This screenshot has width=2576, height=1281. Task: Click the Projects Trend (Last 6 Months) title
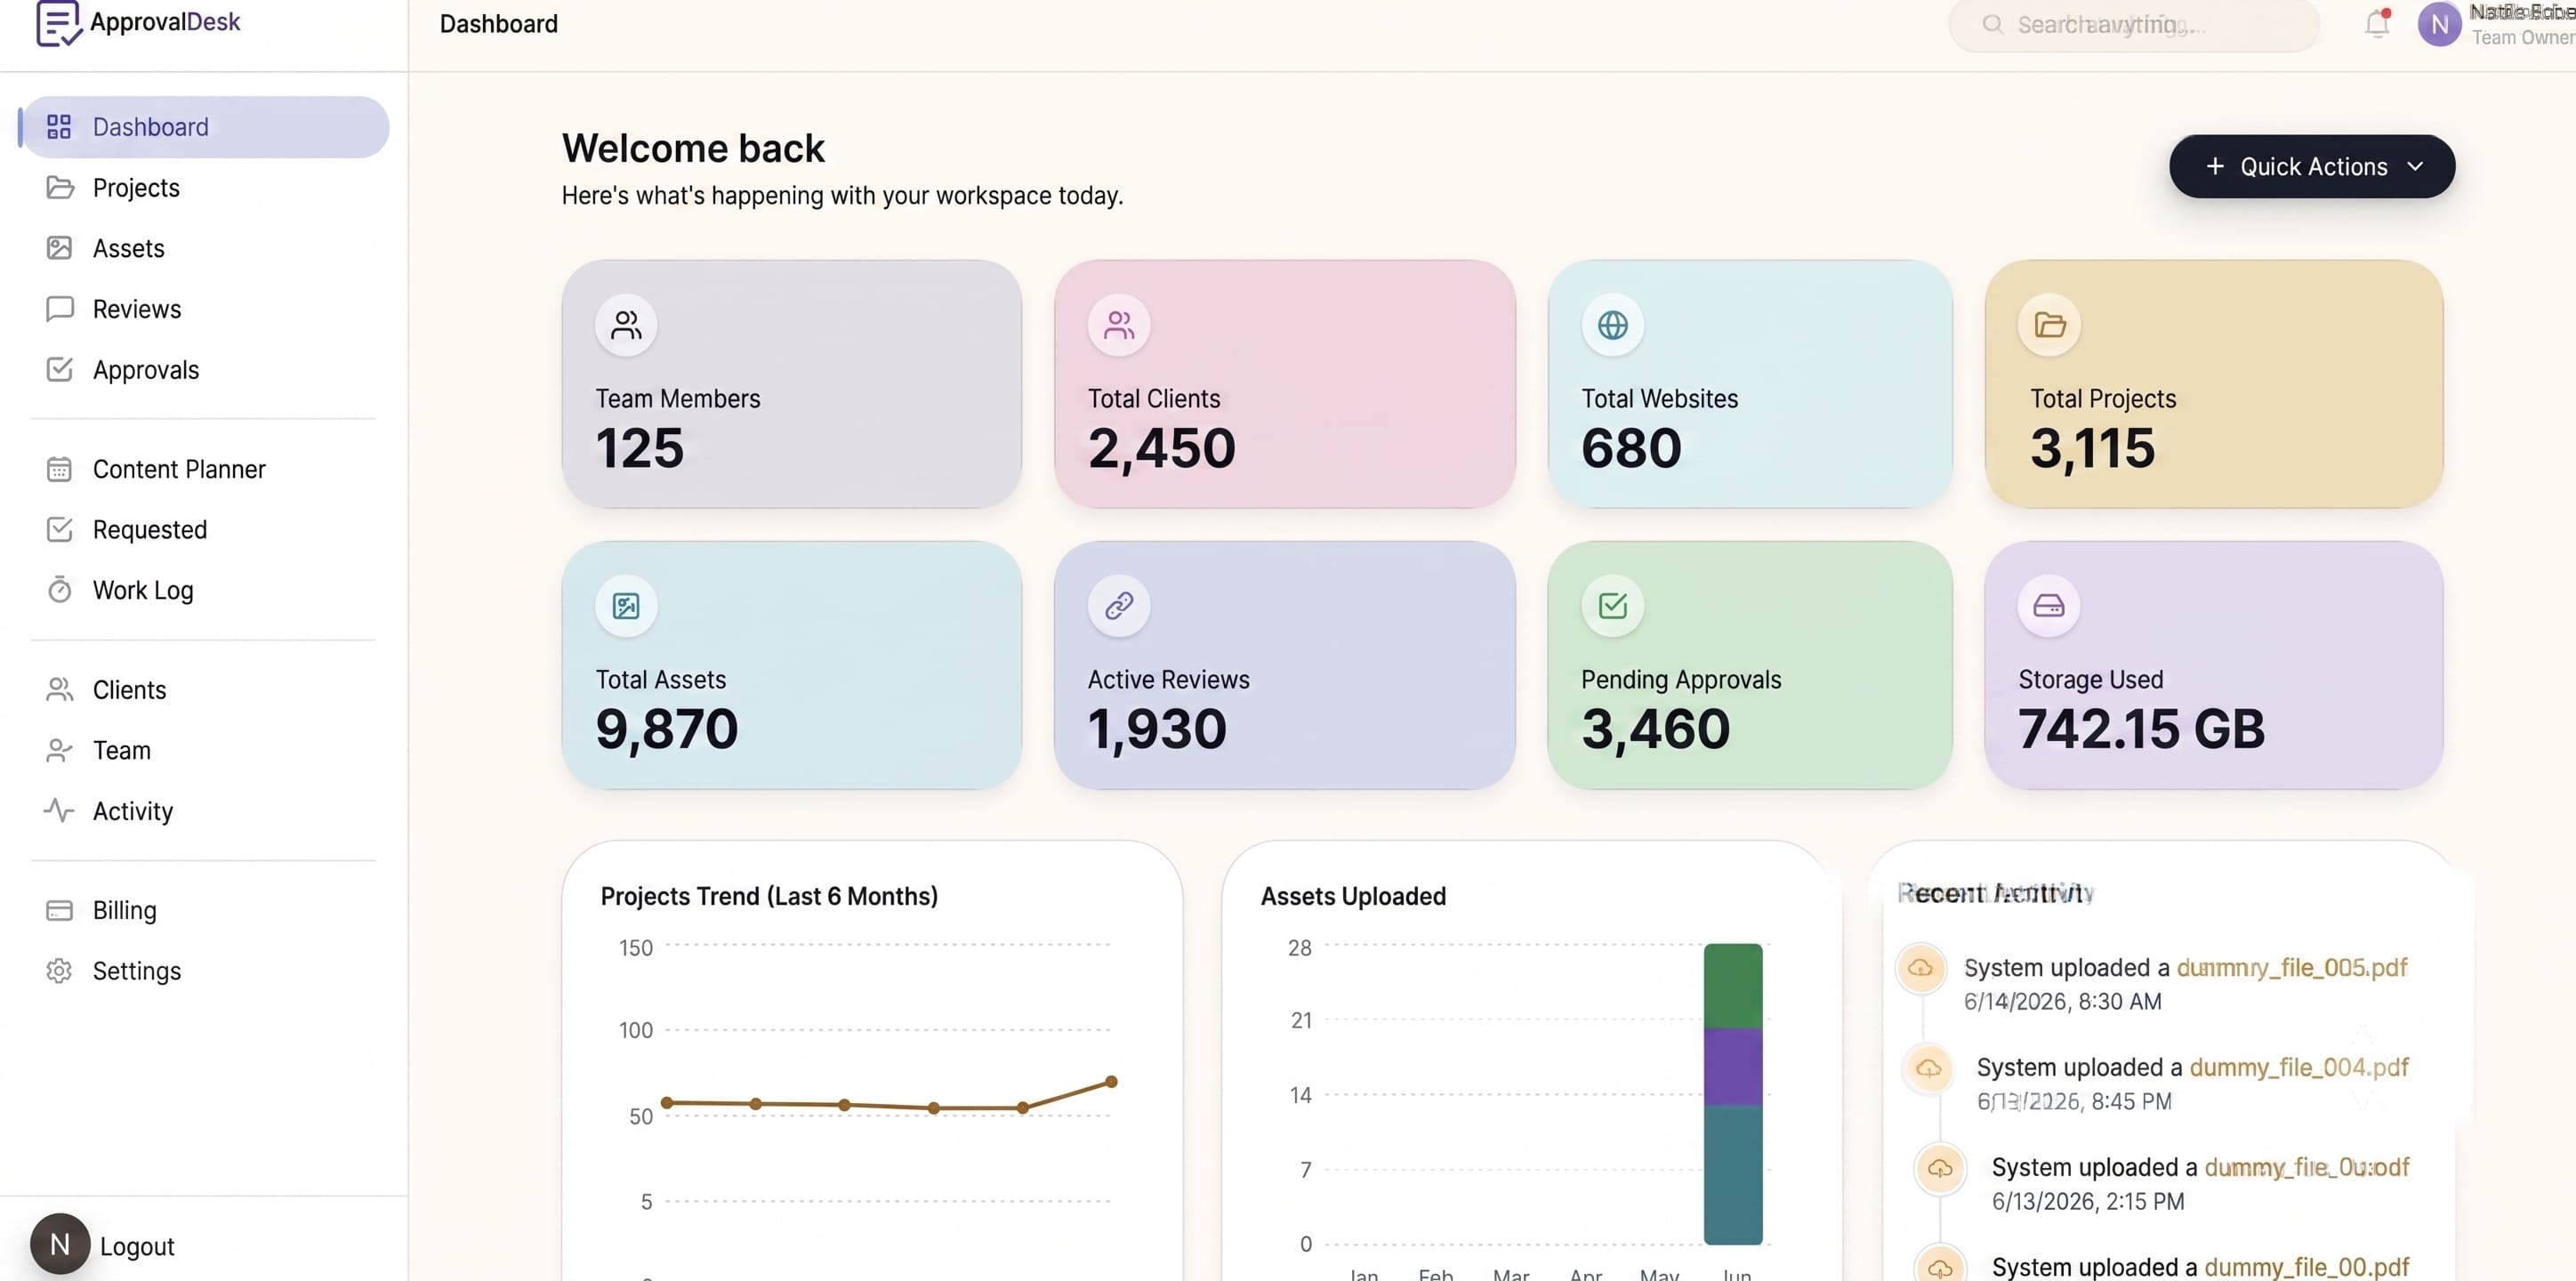pyautogui.click(x=769, y=896)
